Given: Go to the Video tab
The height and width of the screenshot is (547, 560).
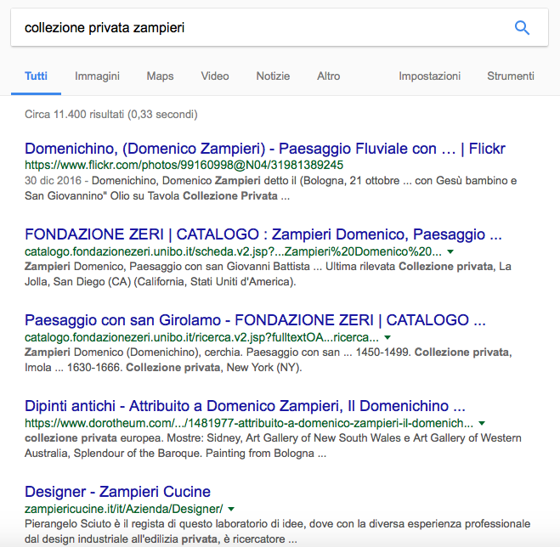Looking at the screenshot, I should (x=215, y=76).
